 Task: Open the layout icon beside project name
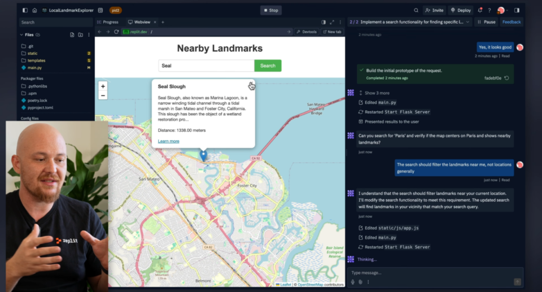pyautogui.click(x=100, y=10)
